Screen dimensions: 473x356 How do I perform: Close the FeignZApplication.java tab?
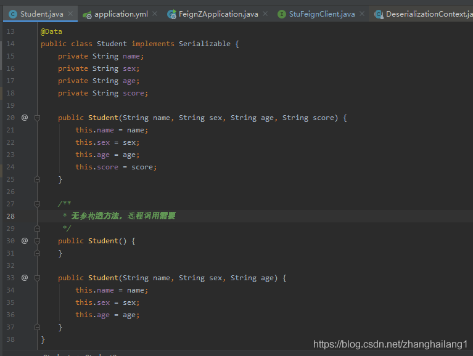265,14
